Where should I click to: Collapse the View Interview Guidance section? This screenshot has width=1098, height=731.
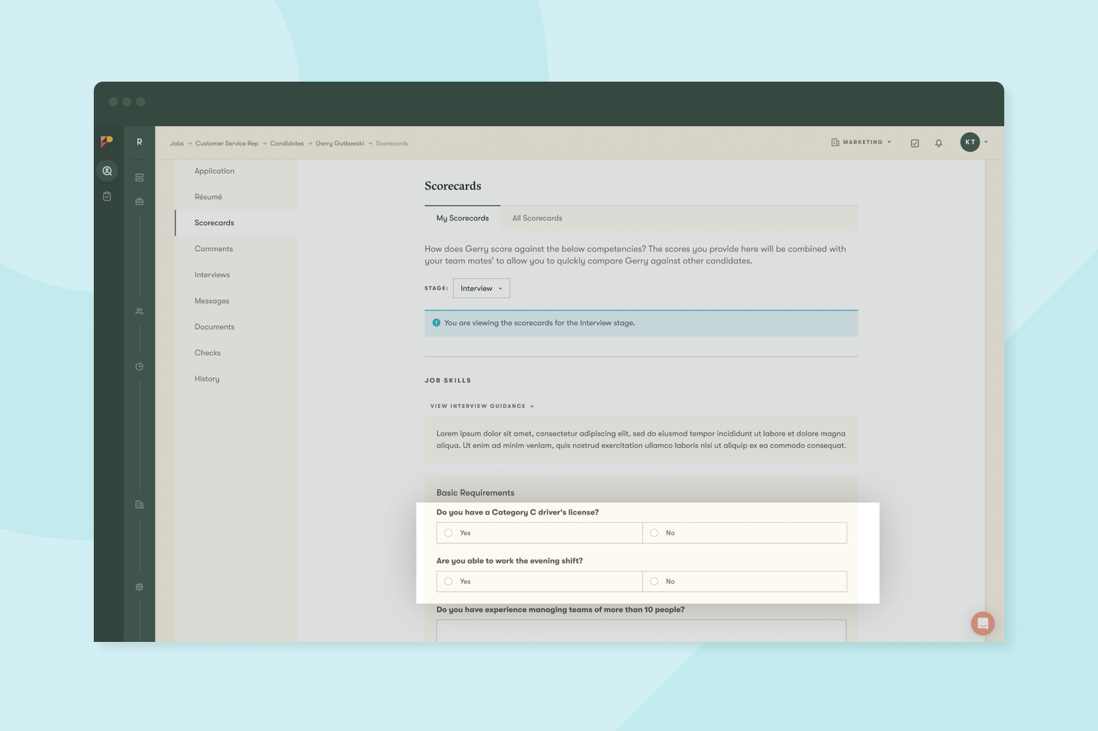pyautogui.click(x=480, y=405)
